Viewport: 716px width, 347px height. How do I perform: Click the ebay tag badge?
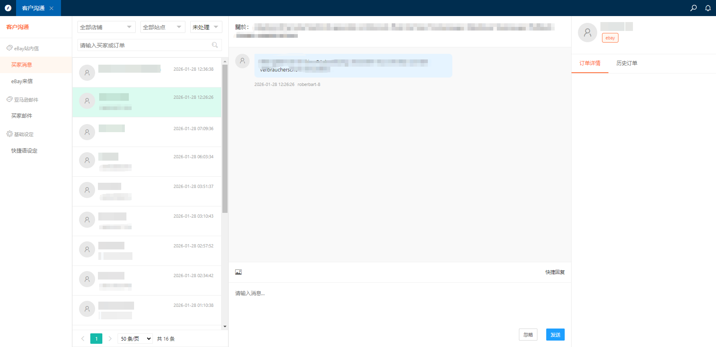click(610, 38)
